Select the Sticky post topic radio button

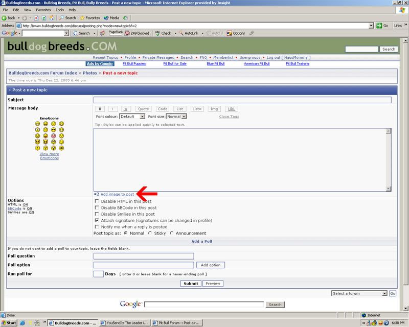click(x=150, y=233)
